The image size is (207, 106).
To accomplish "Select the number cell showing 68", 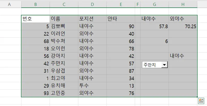I will [x=36, y=41].
